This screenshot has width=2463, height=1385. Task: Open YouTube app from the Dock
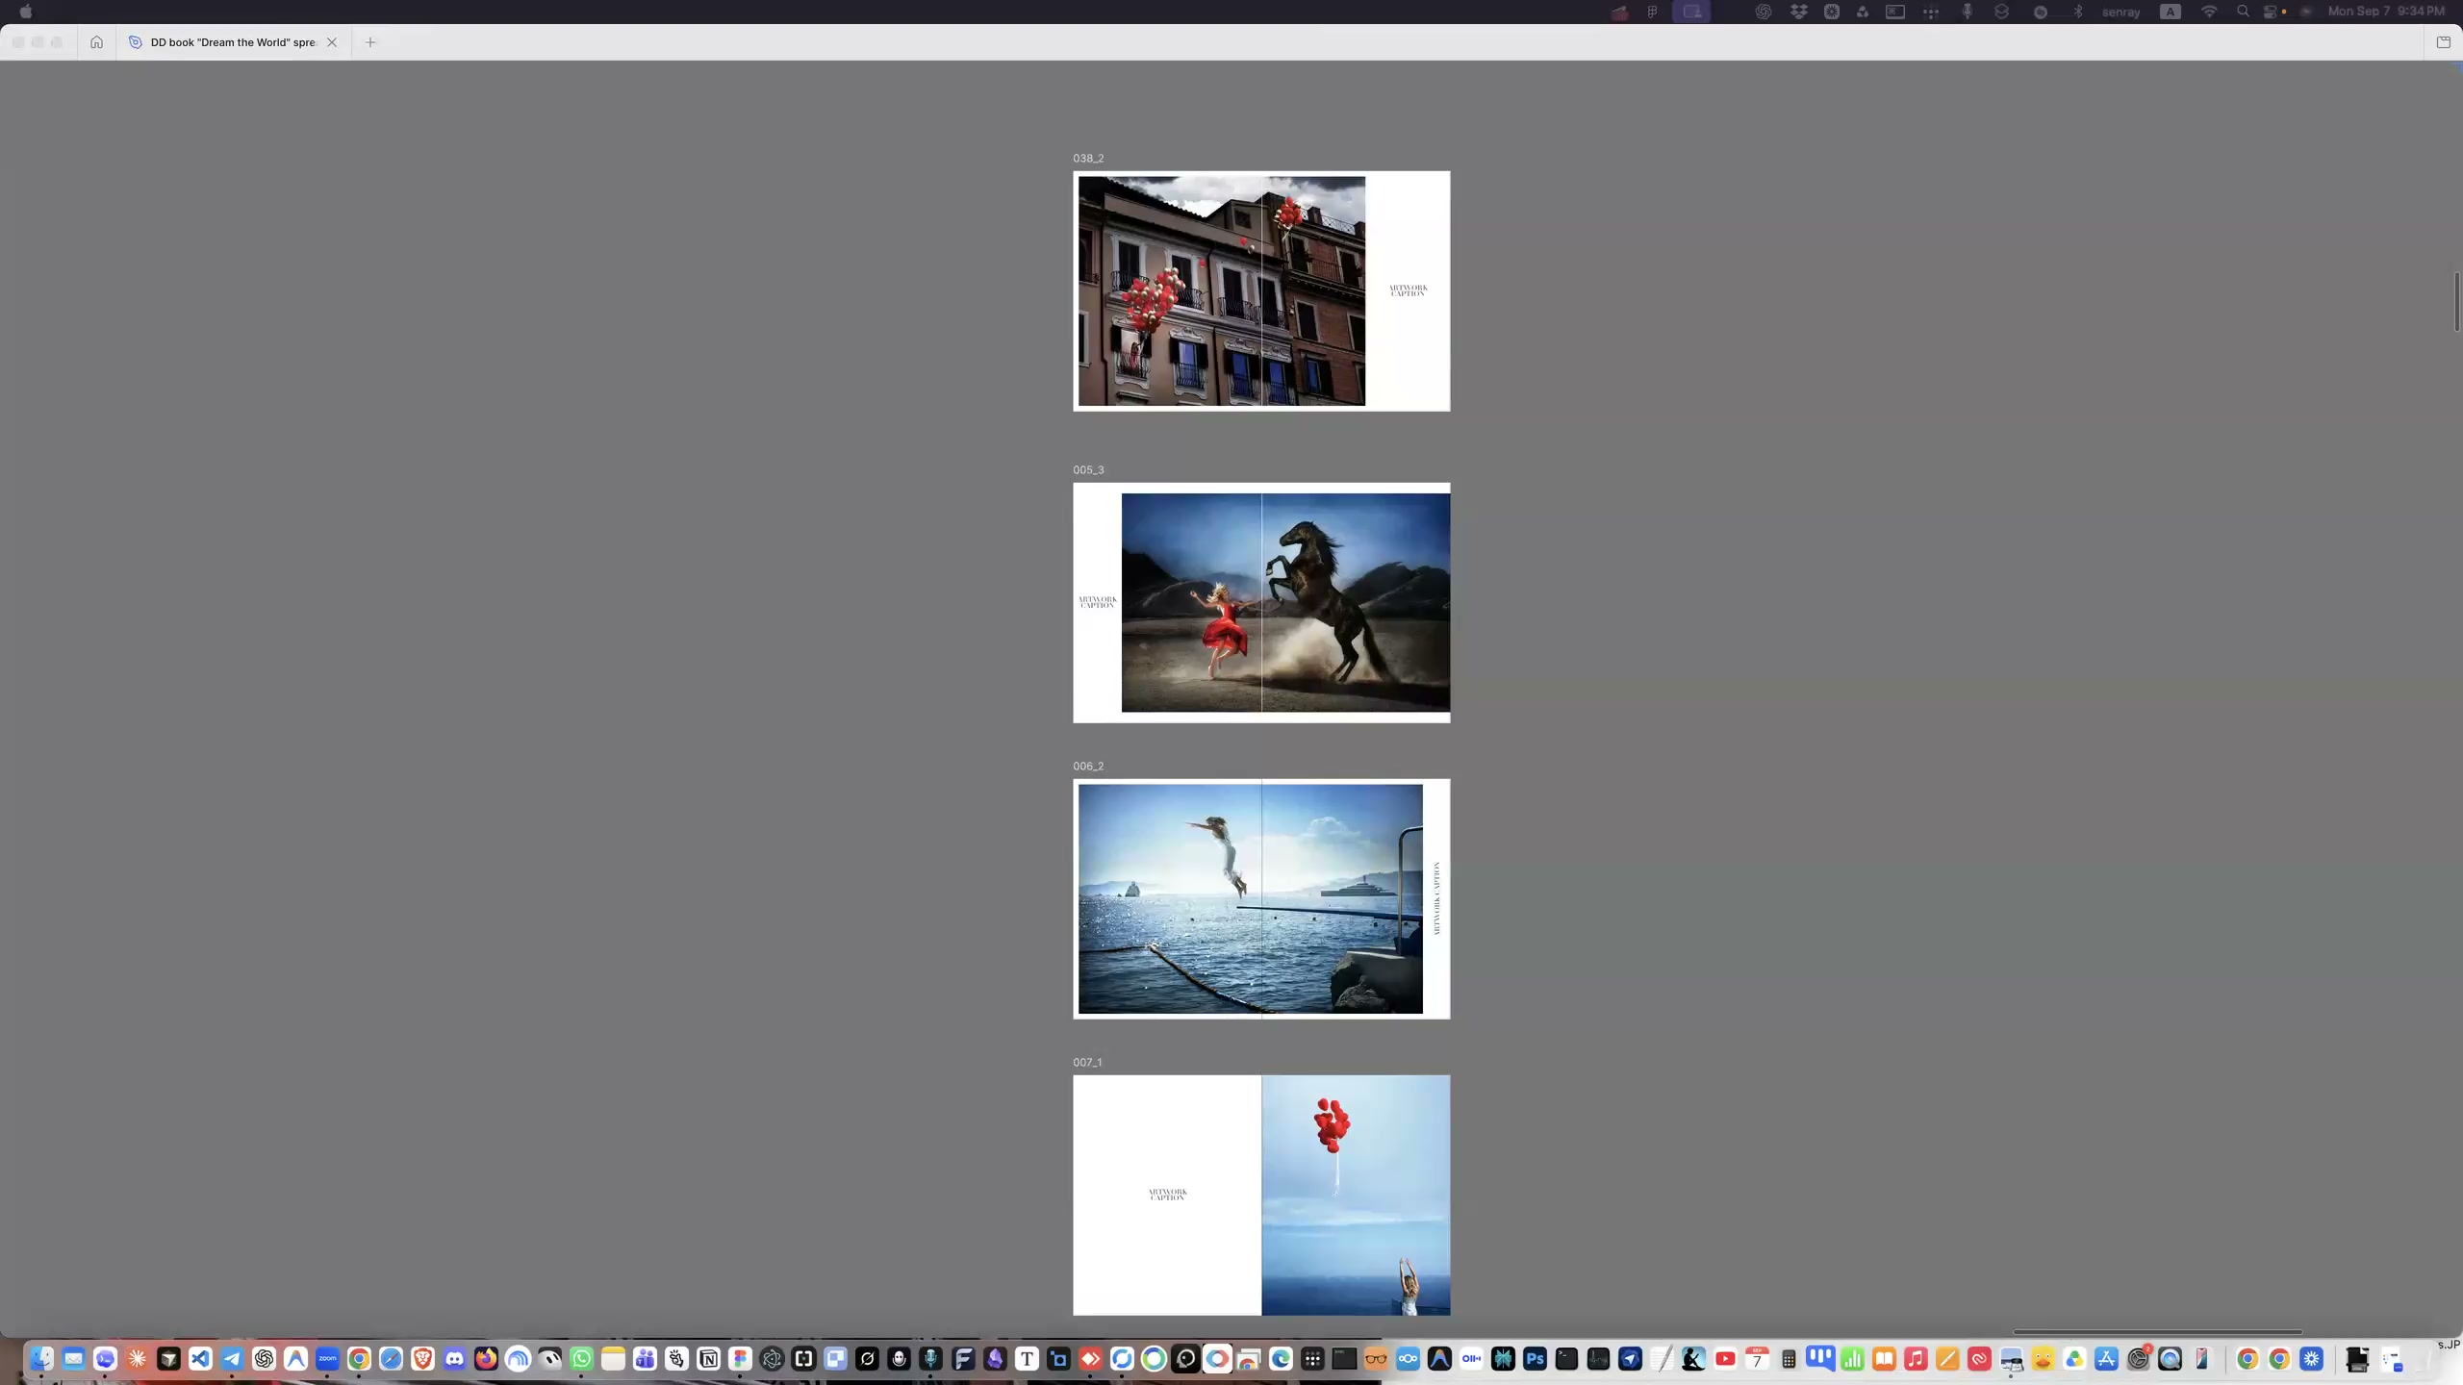[1725, 1359]
